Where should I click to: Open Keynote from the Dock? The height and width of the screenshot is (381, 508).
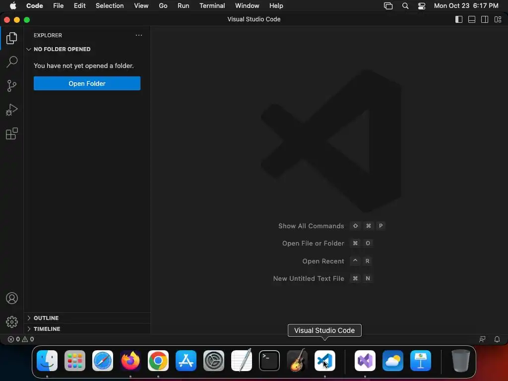(x=421, y=361)
